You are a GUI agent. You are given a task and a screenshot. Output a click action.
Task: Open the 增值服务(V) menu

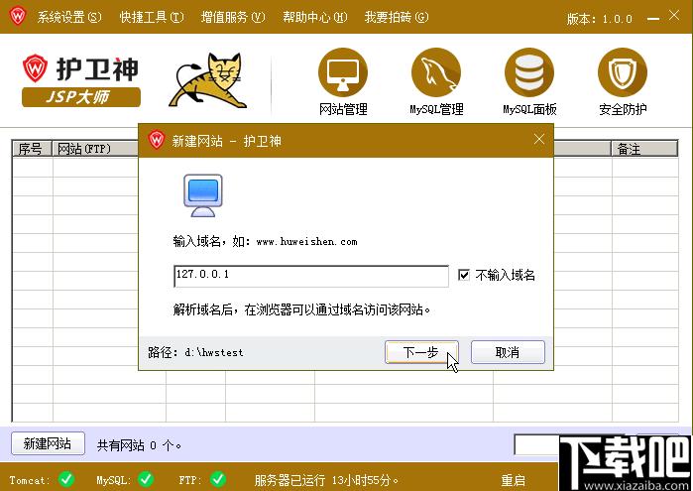click(x=233, y=17)
